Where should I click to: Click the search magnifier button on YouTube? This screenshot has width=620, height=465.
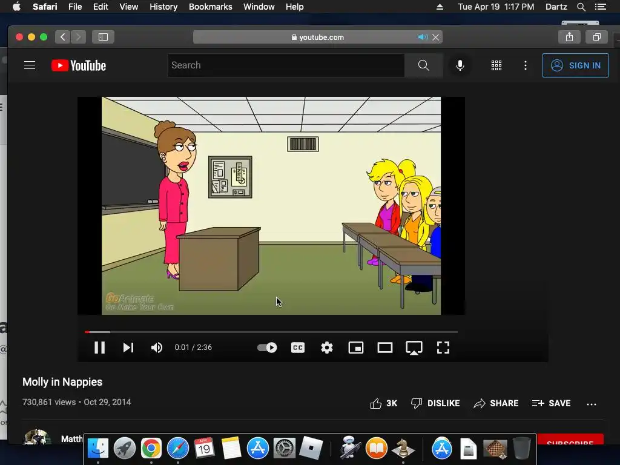click(423, 65)
